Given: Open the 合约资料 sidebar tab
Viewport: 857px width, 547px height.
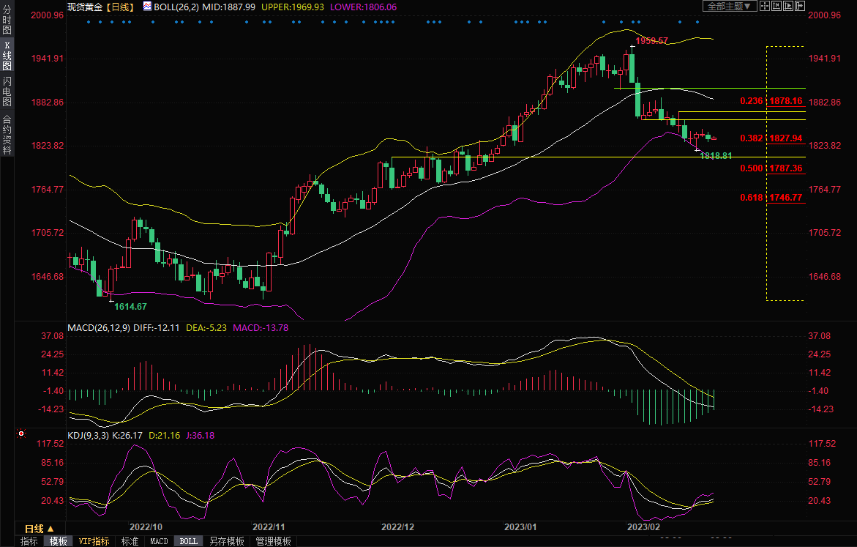Looking at the screenshot, I should coord(7,134).
